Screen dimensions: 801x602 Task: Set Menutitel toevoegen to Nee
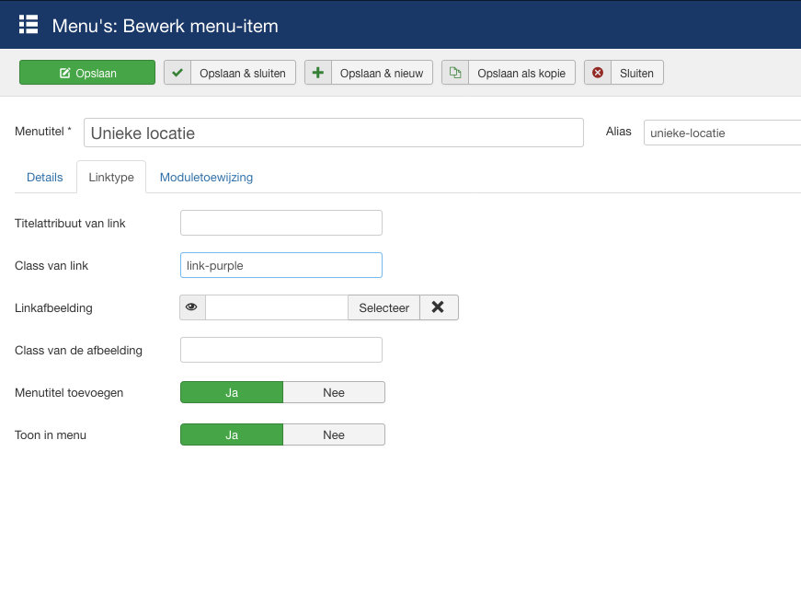coord(333,392)
